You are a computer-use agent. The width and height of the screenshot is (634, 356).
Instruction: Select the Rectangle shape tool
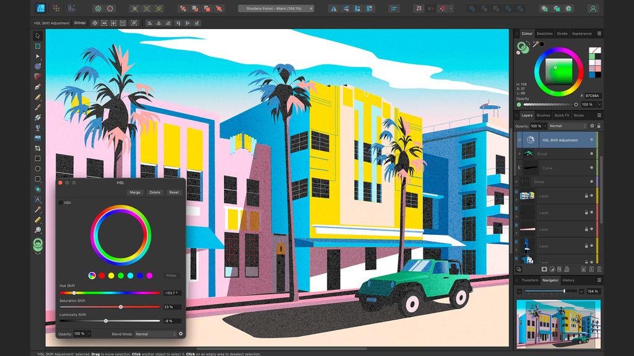tap(37, 158)
